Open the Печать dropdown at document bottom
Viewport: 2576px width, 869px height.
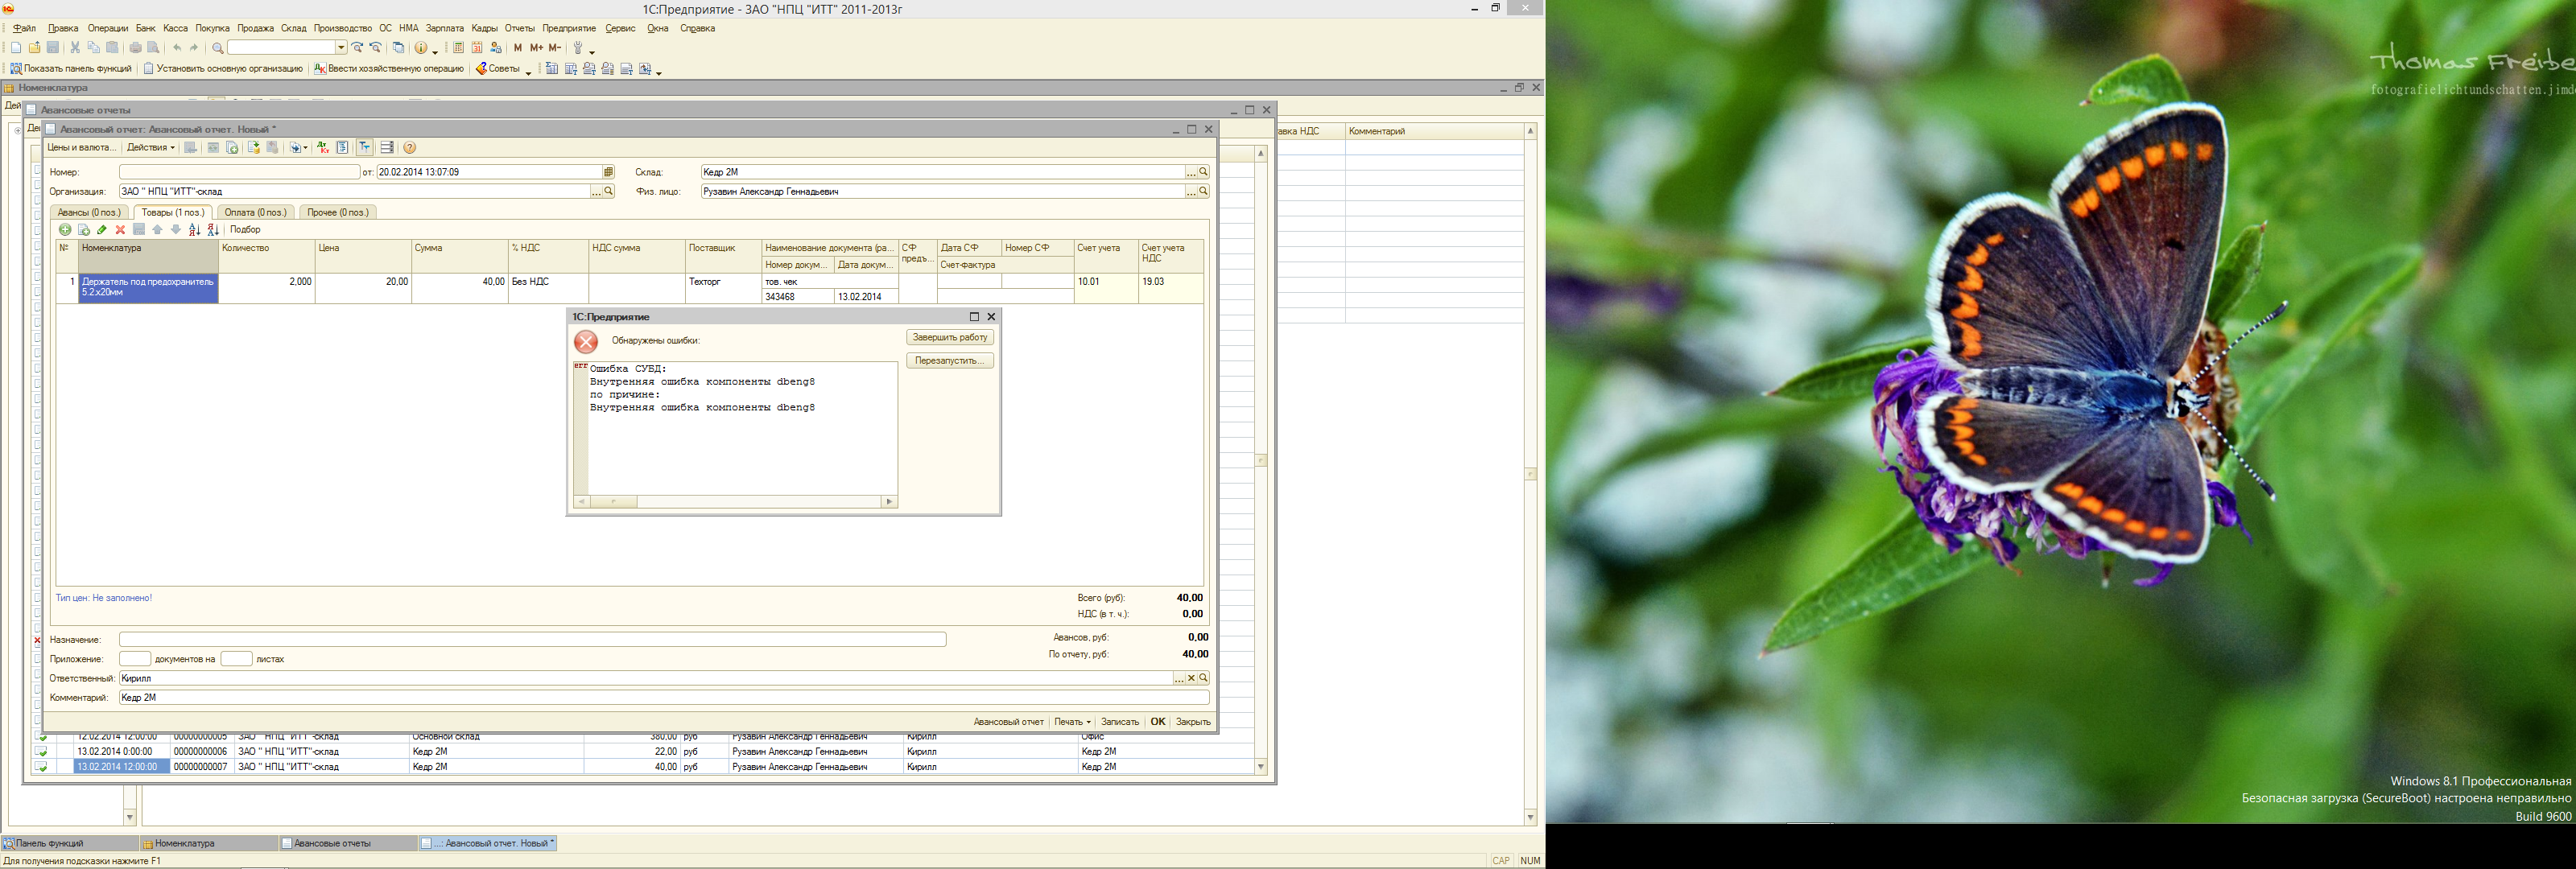point(1072,722)
